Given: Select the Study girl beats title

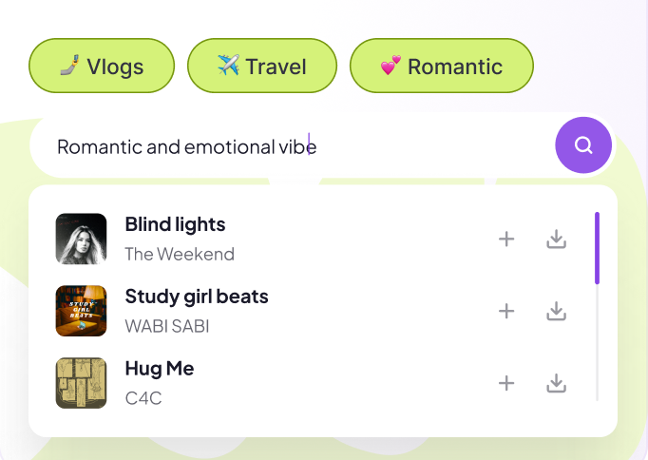Looking at the screenshot, I should tap(197, 296).
